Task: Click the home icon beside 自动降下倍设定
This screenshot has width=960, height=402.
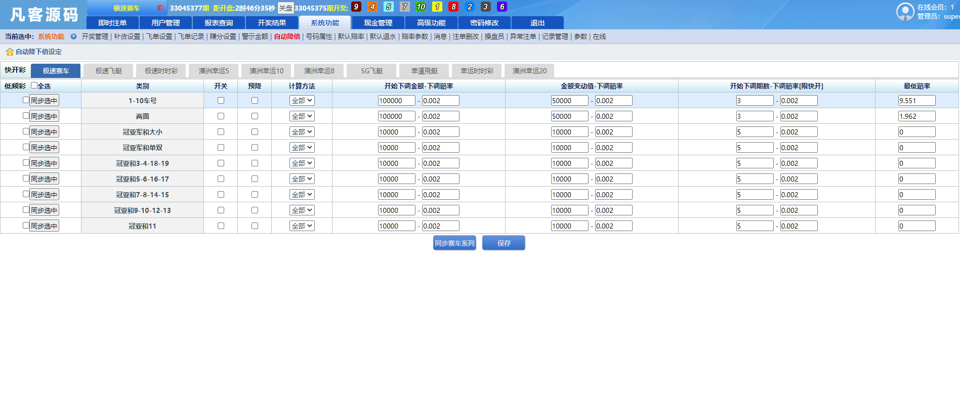Action: pyautogui.click(x=9, y=52)
